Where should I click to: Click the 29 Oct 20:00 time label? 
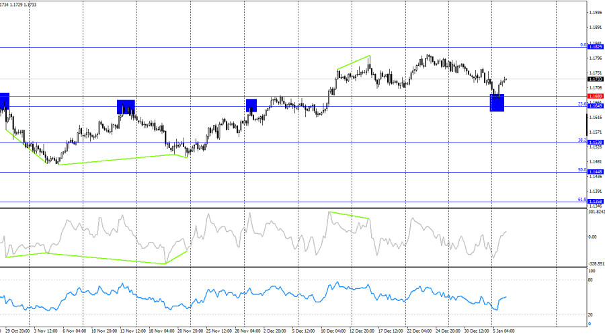[x=17, y=331]
